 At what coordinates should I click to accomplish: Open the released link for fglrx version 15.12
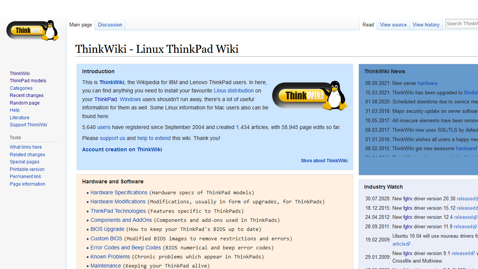pyautogui.click(x=467, y=208)
